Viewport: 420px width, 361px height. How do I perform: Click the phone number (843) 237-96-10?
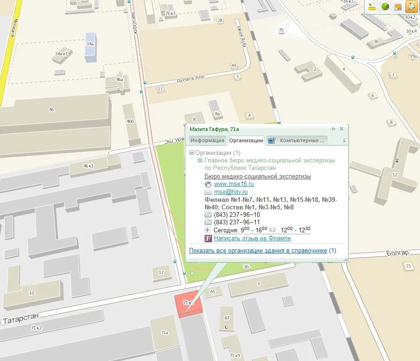(x=237, y=215)
